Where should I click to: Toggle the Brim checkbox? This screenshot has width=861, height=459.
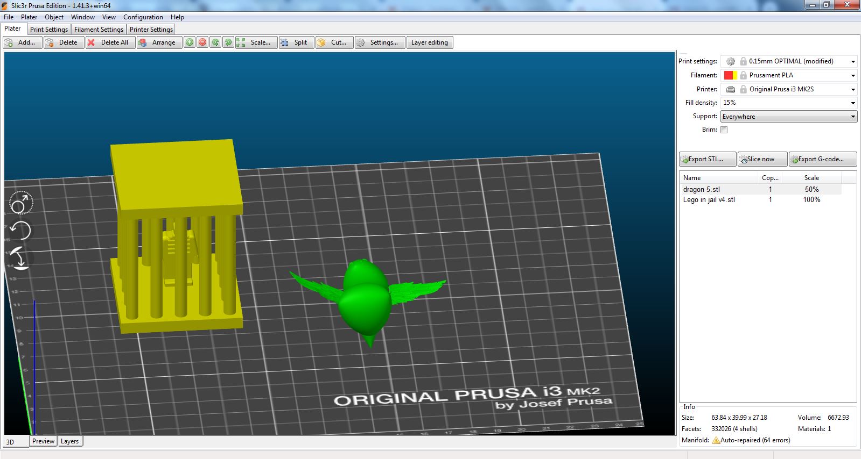click(x=724, y=130)
